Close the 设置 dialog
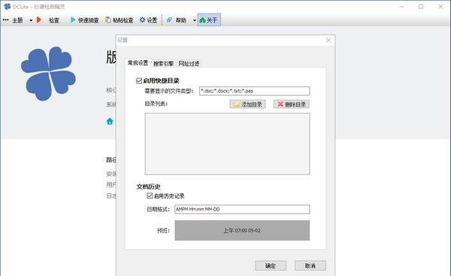The image size is (451, 276). tap(328, 41)
